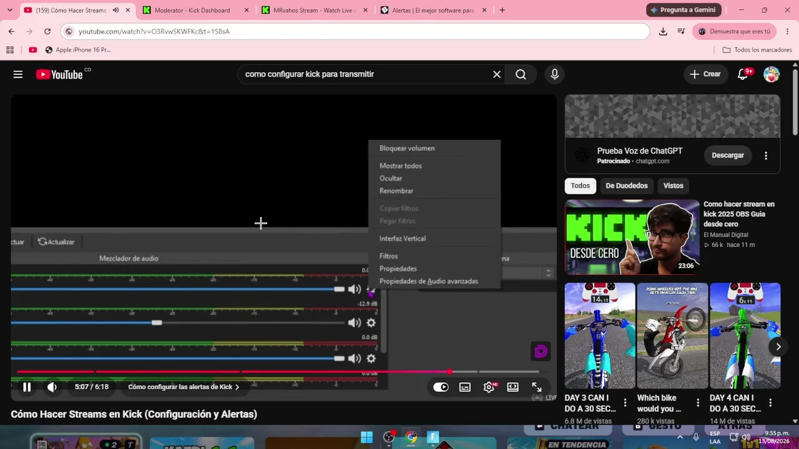Open the YouTube account avatar menu
This screenshot has height=449, width=799.
772,74
